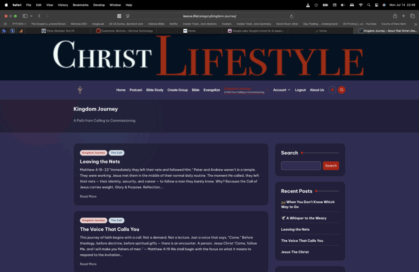The height and width of the screenshot is (272, 419).
Task: Open the red search icon in navigation
Action: 342,90
